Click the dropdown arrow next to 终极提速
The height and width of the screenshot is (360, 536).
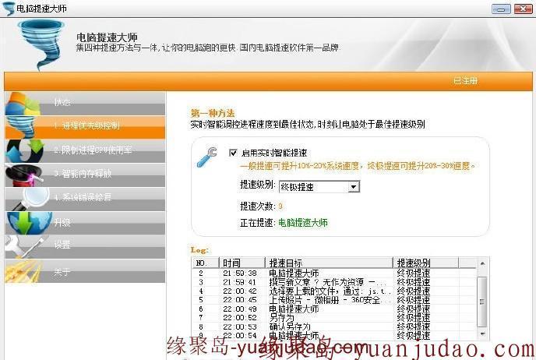(353, 187)
